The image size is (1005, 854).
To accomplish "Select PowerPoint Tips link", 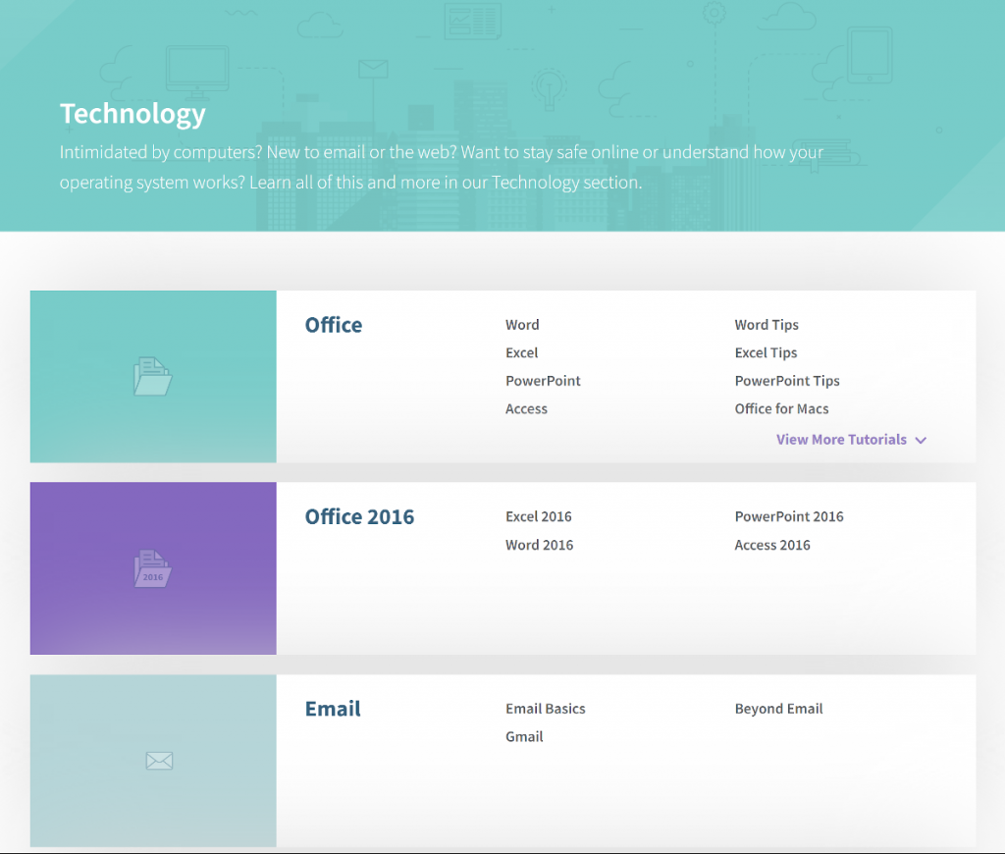I will [787, 381].
